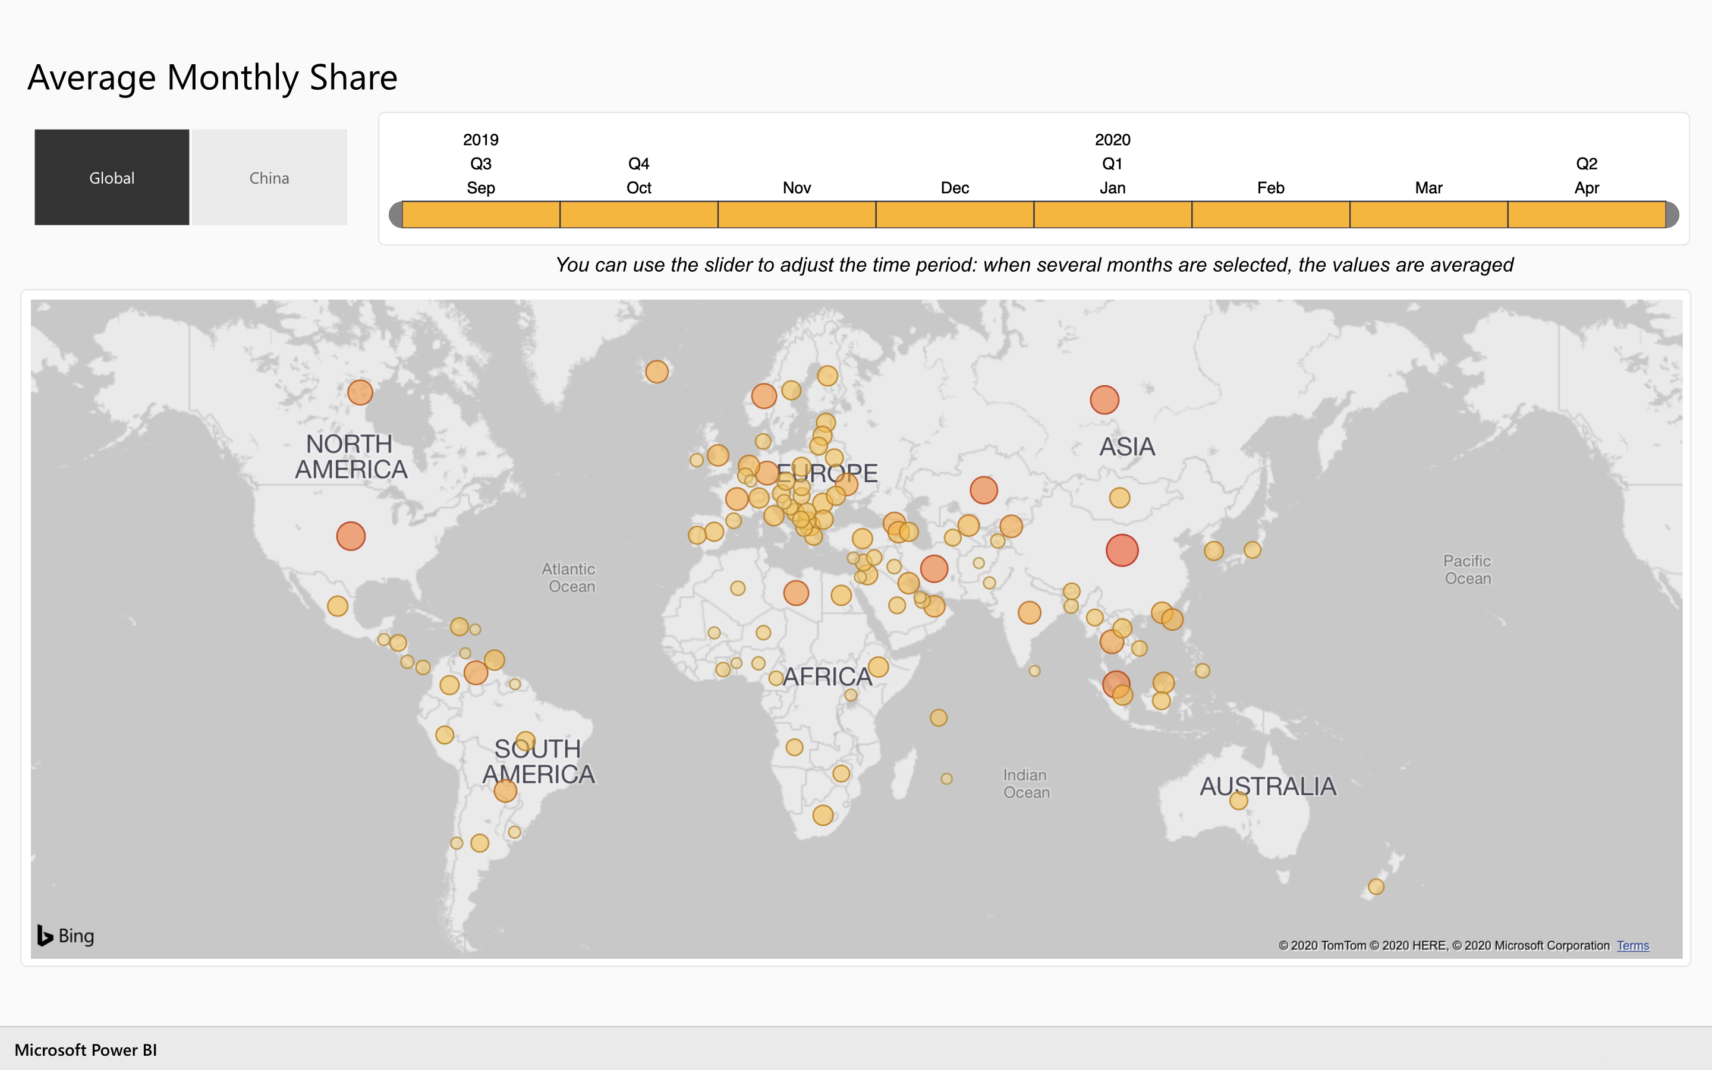
Task: Select the Jan segment on timeline
Action: point(1112,215)
